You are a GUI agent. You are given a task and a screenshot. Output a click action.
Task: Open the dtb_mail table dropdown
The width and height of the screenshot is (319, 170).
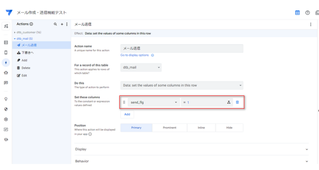tap(141, 67)
